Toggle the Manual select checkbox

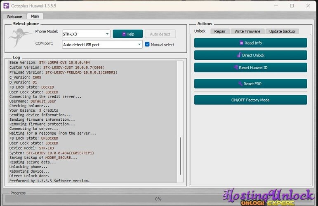147,44
